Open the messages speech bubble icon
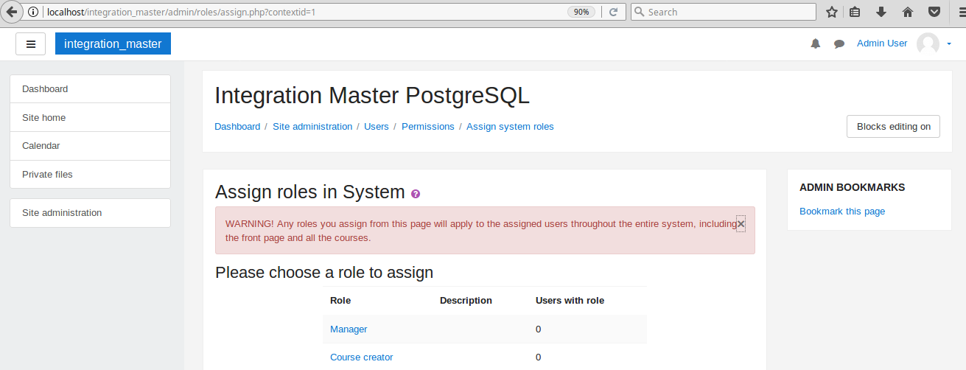The image size is (966, 370). (839, 43)
